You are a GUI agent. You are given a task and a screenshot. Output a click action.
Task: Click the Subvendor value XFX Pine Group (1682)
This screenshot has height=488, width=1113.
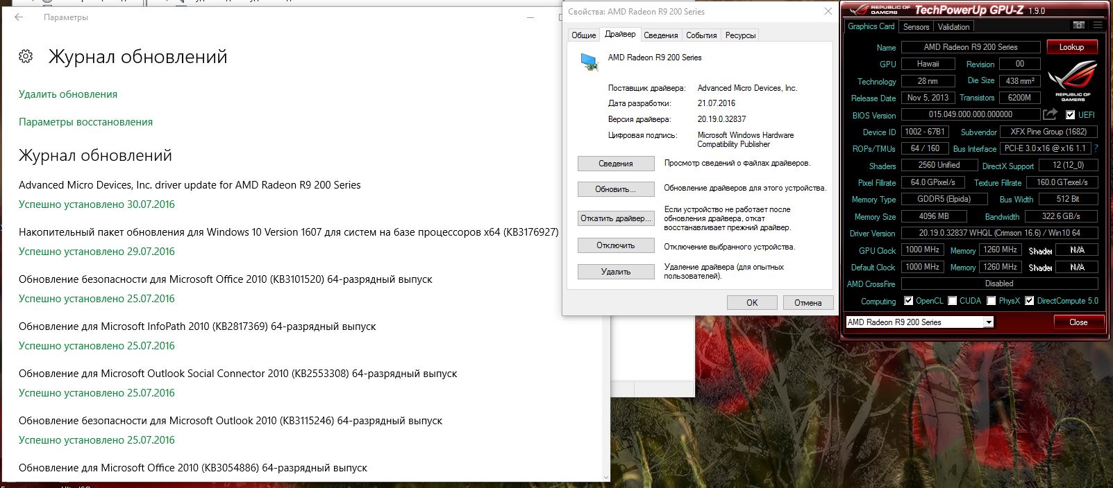click(x=1049, y=131)
